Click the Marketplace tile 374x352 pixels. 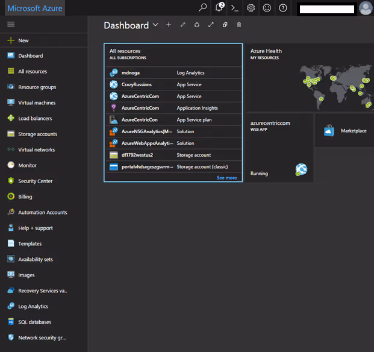[x=344, y=131]
